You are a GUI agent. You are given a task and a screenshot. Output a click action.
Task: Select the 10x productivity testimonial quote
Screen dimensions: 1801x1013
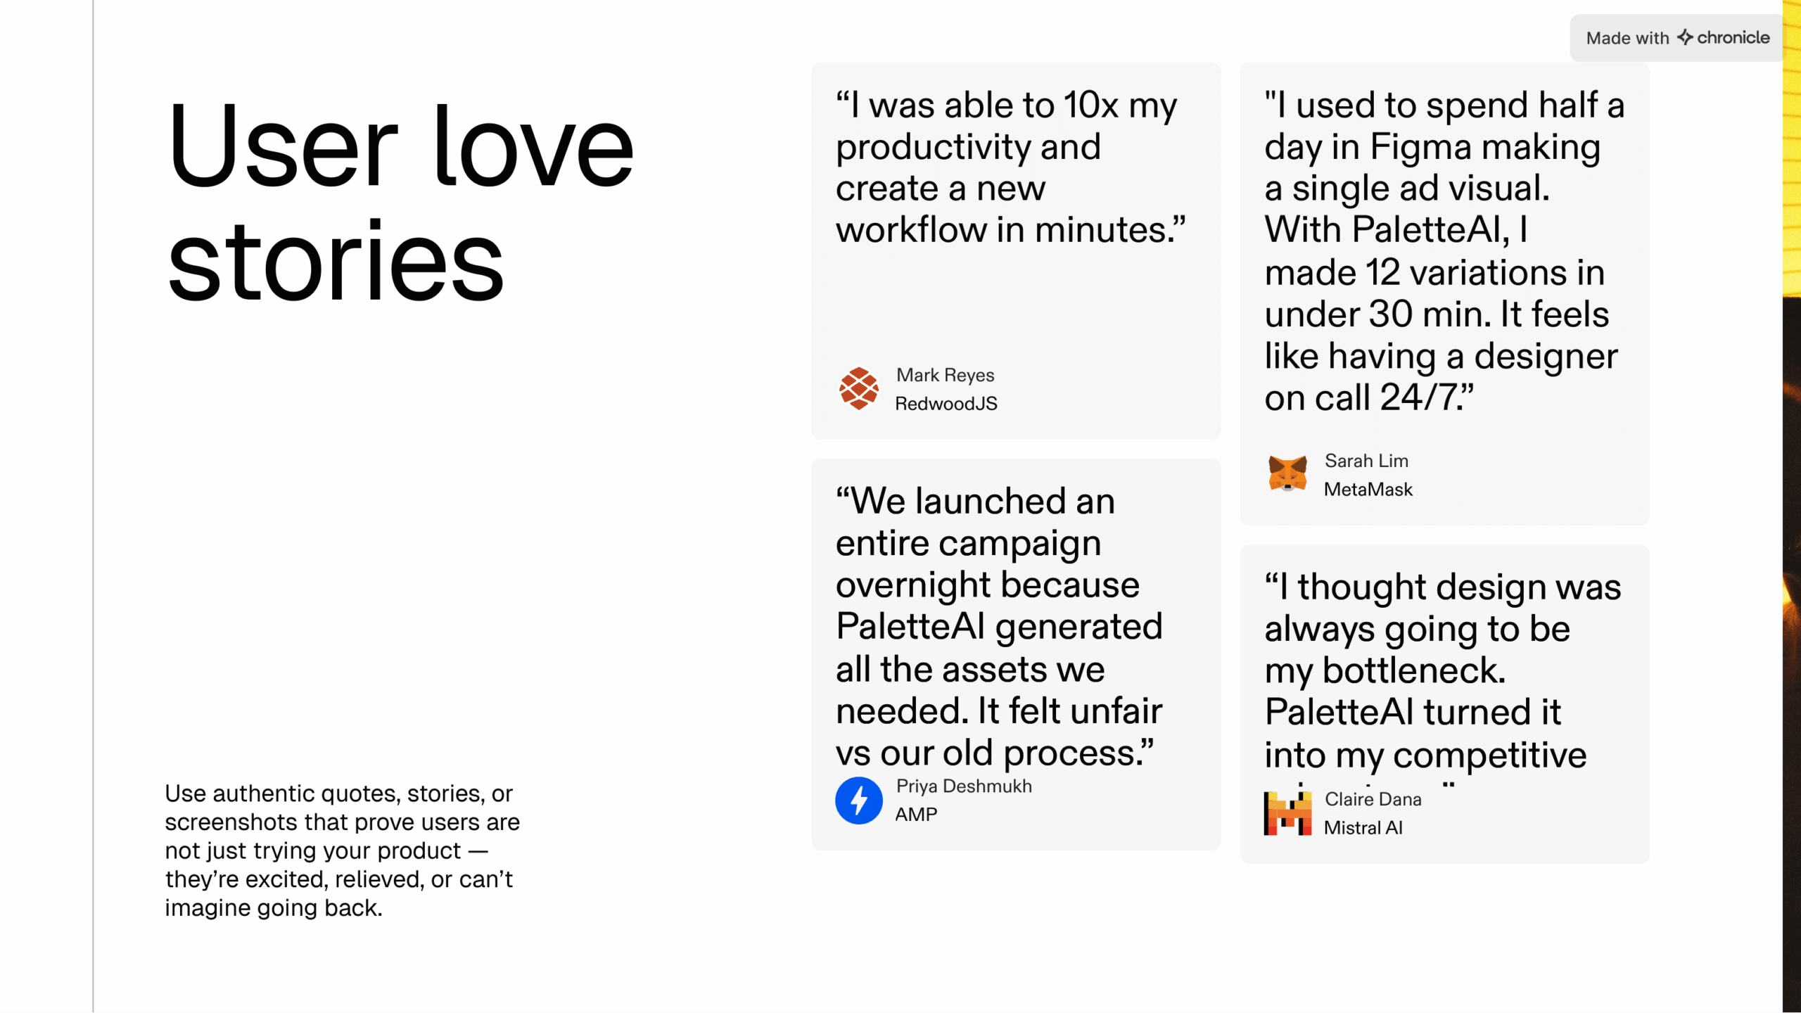[x=1010, y=167]
